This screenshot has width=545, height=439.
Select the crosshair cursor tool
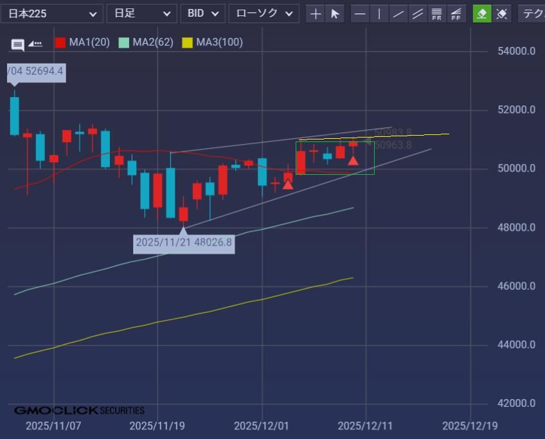point(316,13)
